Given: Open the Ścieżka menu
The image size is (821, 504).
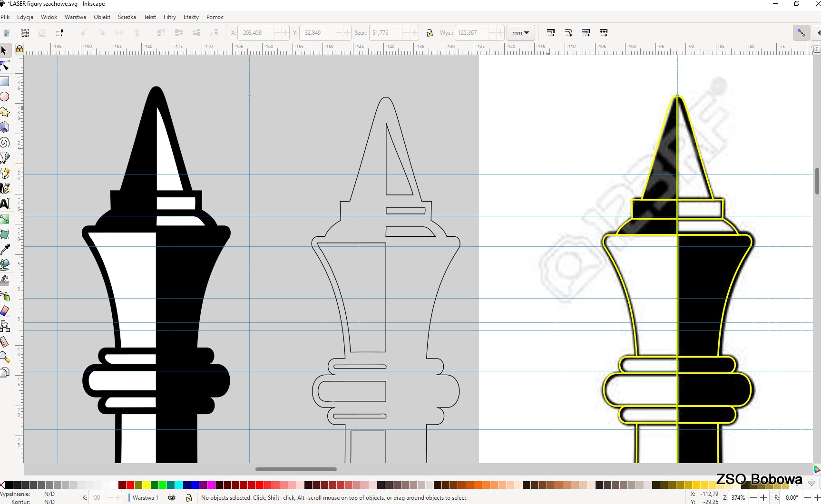Looking at the screenshot, I should pyautogui.click(x=127, y=17).
